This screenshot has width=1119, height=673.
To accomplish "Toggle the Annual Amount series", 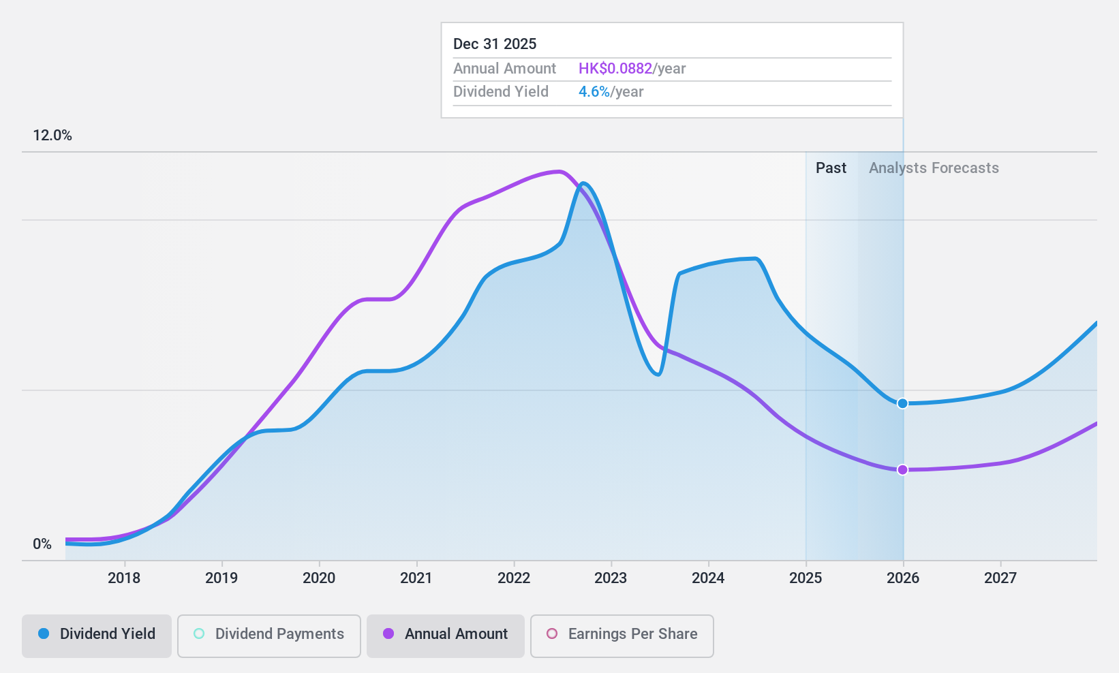I will click(x=446, y=636).
